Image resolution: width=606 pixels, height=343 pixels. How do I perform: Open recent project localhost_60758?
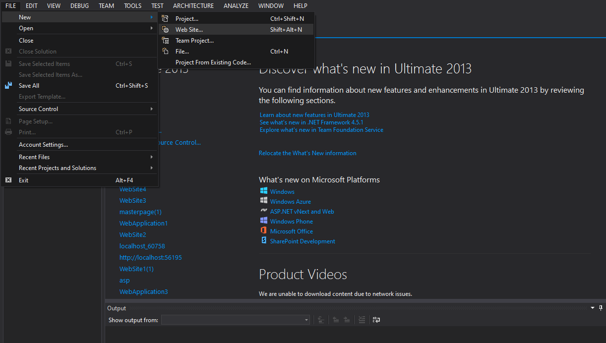[x=142, y=246]
